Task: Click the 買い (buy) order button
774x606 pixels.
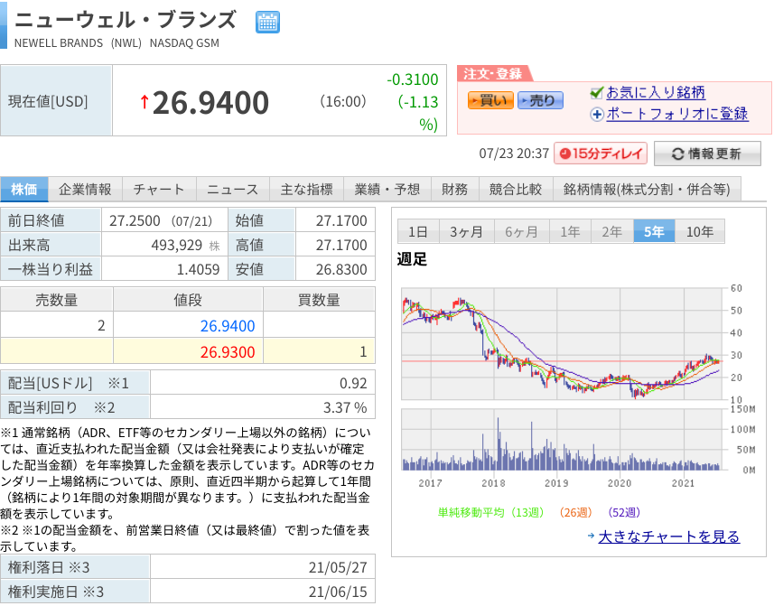Action: tap(490, 100)
